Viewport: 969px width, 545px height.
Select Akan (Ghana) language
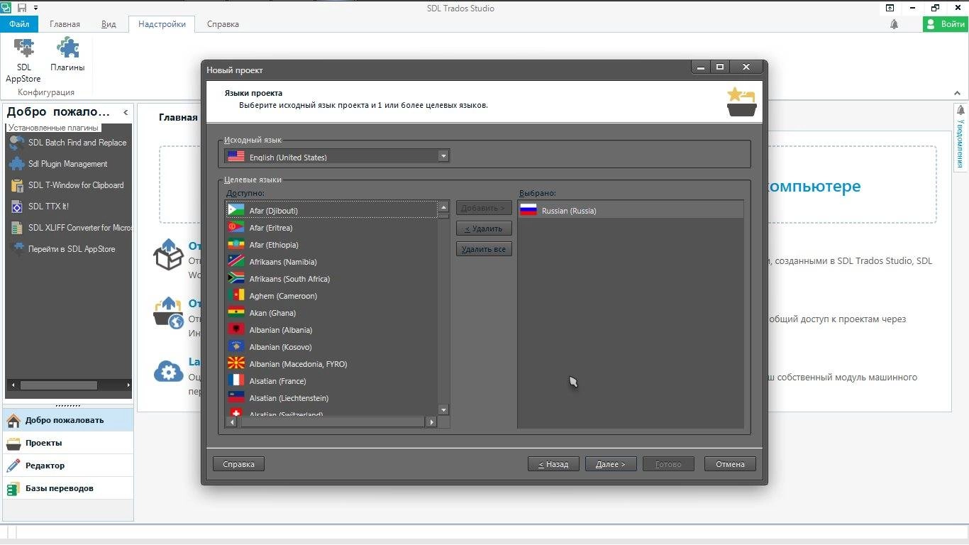coord(332,313)
